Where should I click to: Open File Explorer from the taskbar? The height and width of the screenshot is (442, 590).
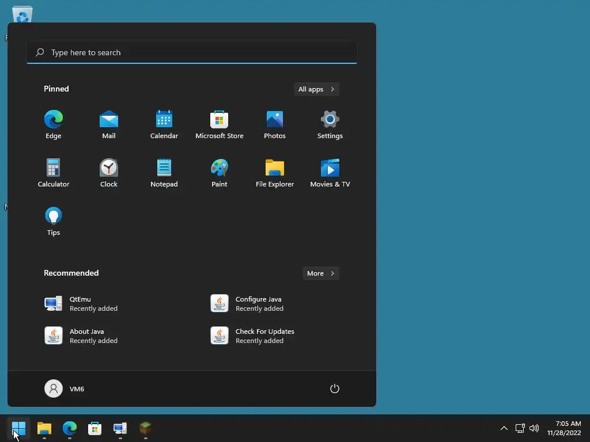(44, 428)
